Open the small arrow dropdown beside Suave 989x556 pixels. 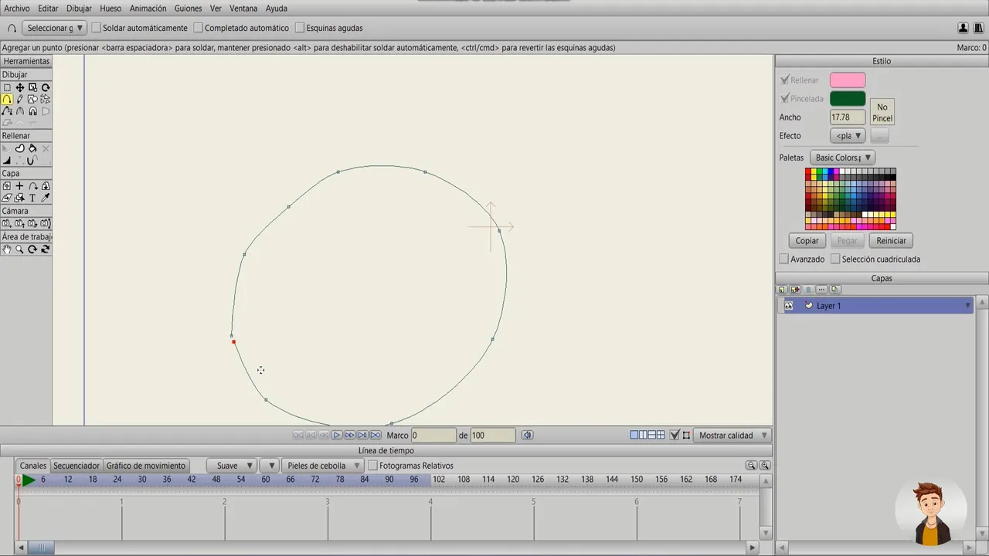pos(269,466)
